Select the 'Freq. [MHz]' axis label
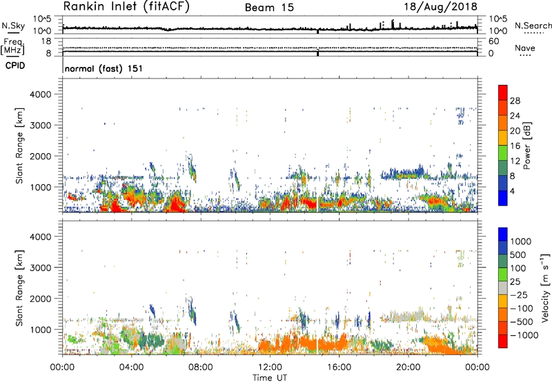552x382 pixels. point(14,46)
